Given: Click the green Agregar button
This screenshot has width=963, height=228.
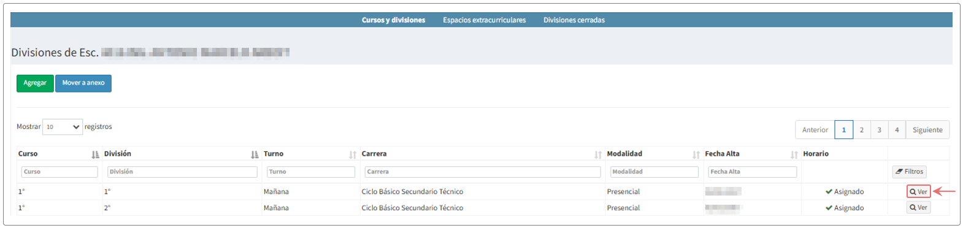Looking at the screenshot, I should [35, 83].
